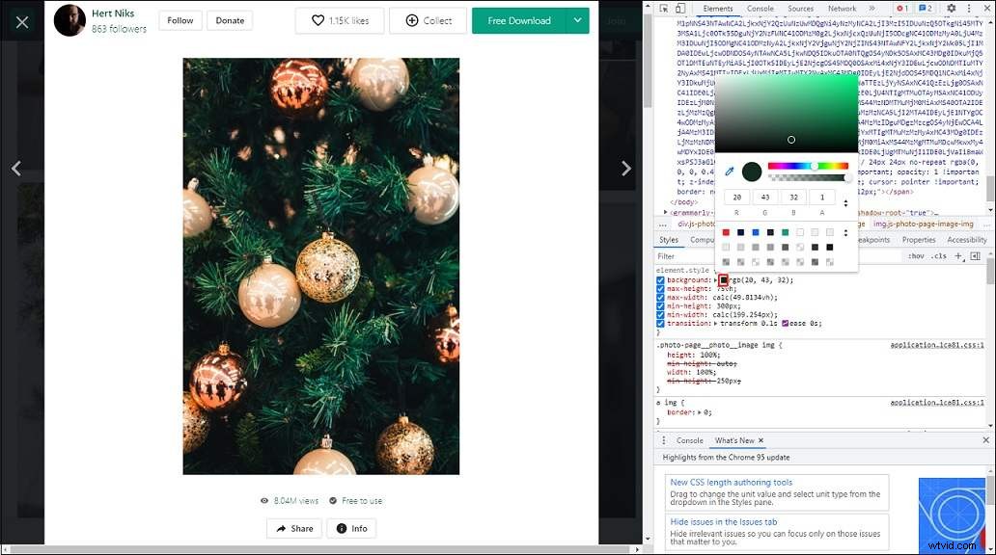Click the red error count badge
Viewport: 996px width, 555px height.
pos(901,8)
